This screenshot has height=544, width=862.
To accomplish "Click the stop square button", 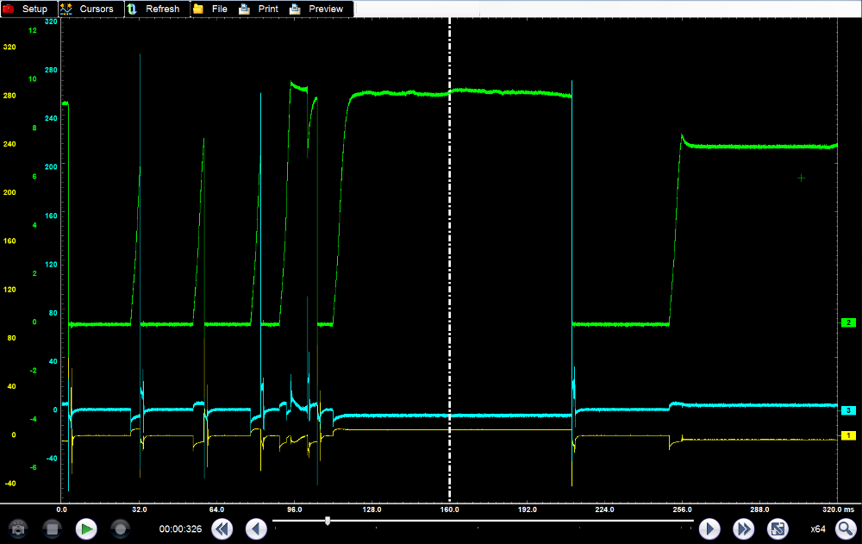I will point(52,528).
